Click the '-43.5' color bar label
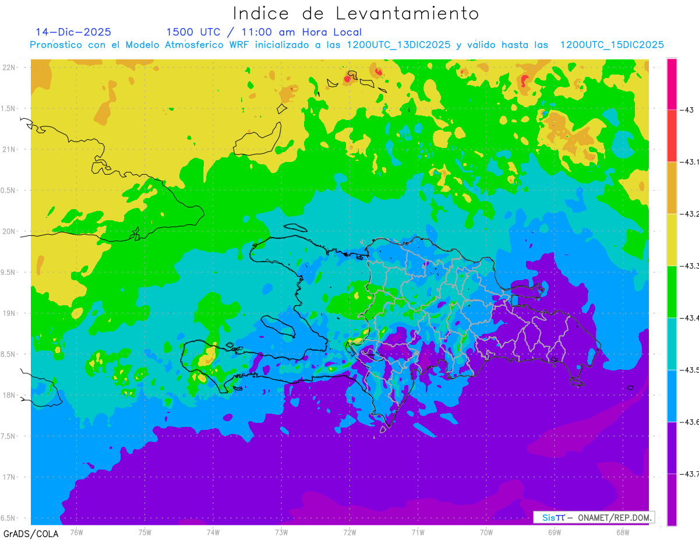This screenshot has height=540, width=699. click(x=690, y=370)
